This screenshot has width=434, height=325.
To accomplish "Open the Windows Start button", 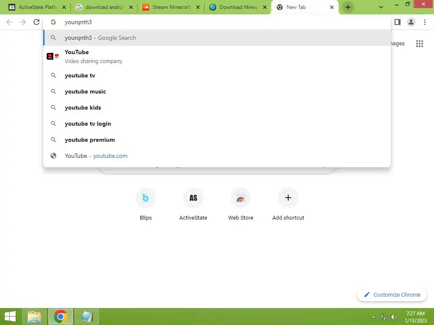I will pos(10,317).
